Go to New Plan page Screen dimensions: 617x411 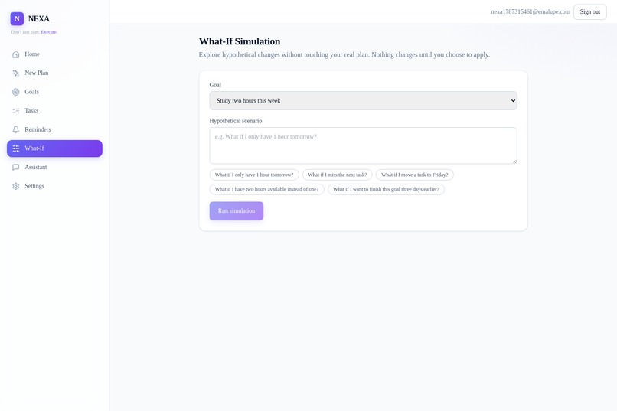pyautogui.click(x=54, y=73)
